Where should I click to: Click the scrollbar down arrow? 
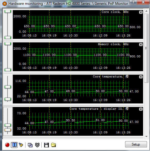(x=146, y=137)
